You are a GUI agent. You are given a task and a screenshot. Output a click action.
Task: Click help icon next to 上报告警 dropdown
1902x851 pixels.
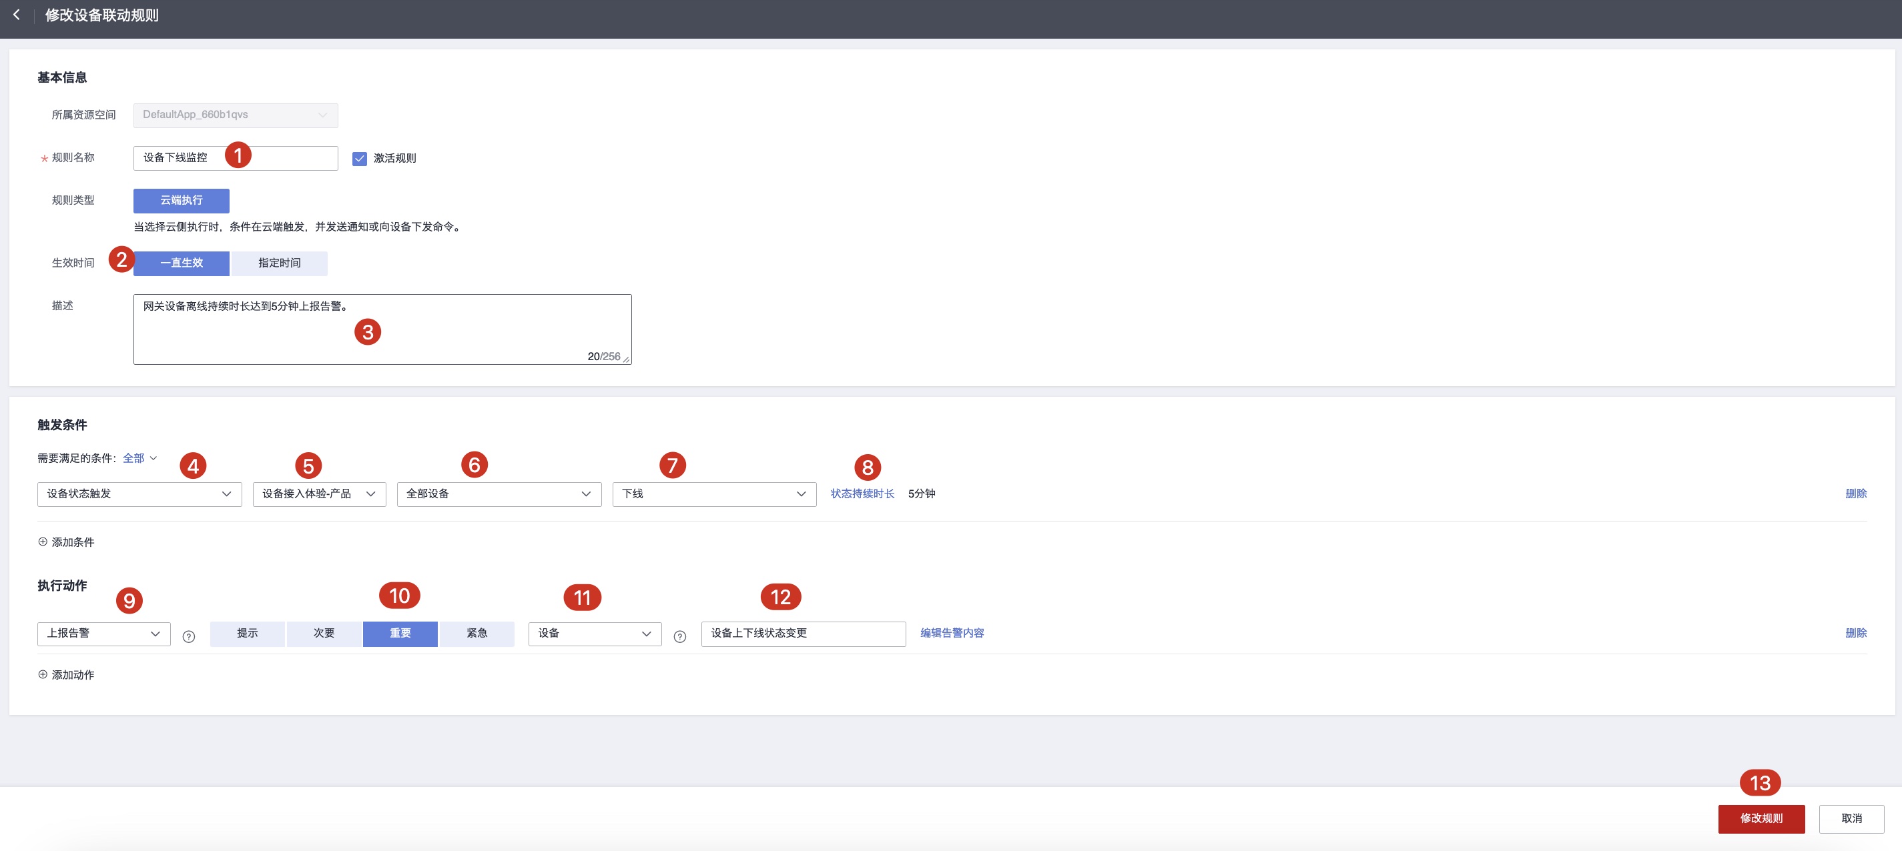(x=189, y=636)
